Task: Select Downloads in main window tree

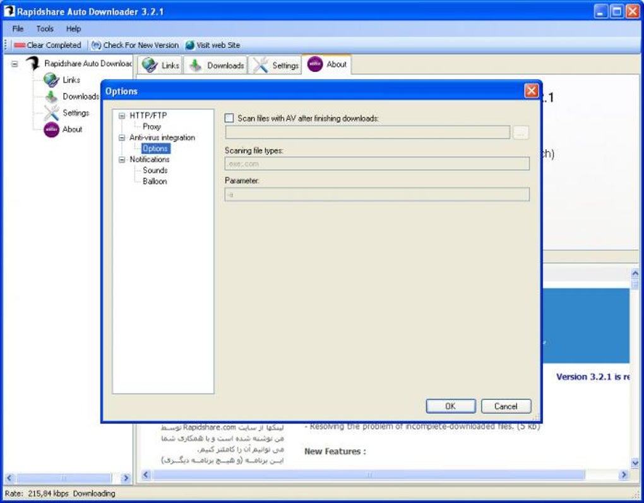Action: (81, 97)
